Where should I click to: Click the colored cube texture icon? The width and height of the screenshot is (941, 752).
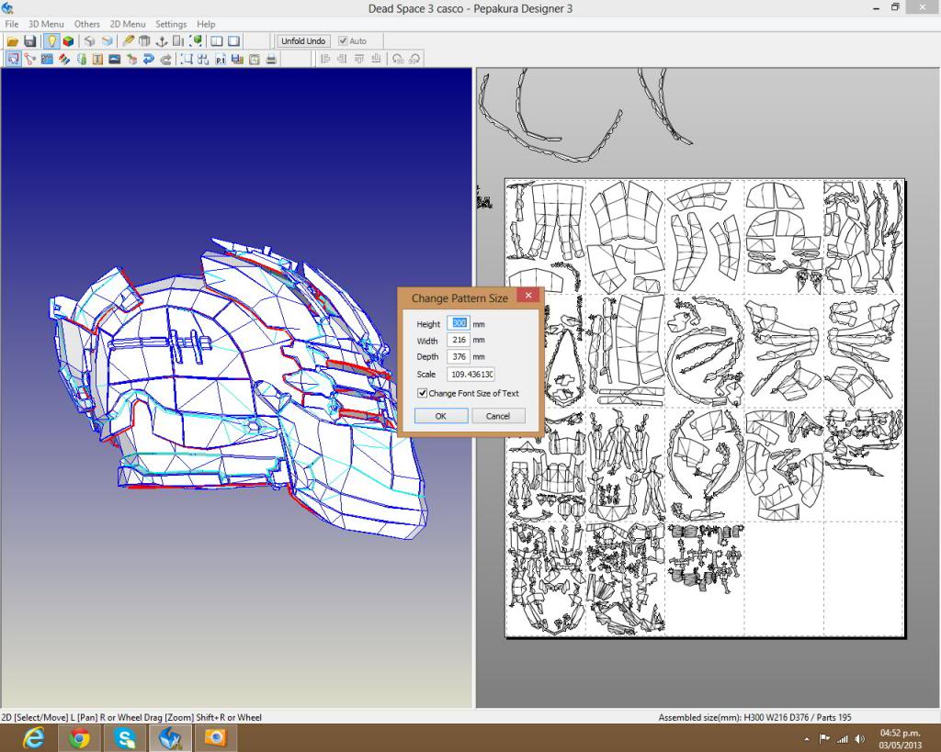coord(68,40)
